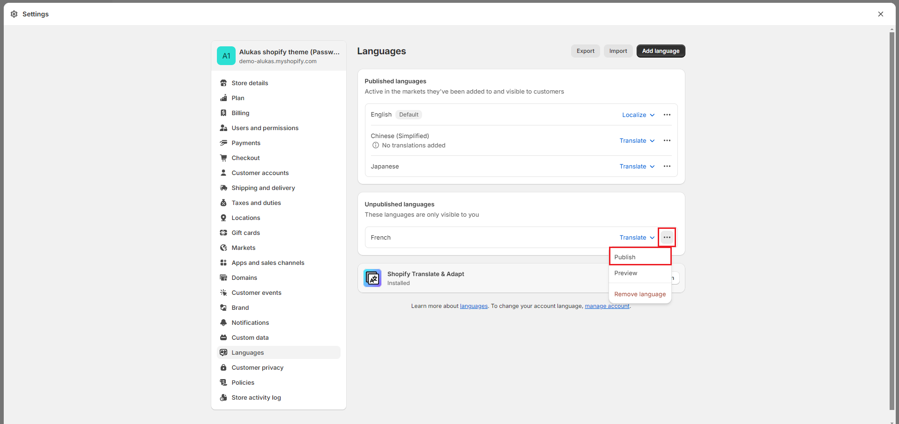Click the Notifications bell icon

[x=223, y=323]
